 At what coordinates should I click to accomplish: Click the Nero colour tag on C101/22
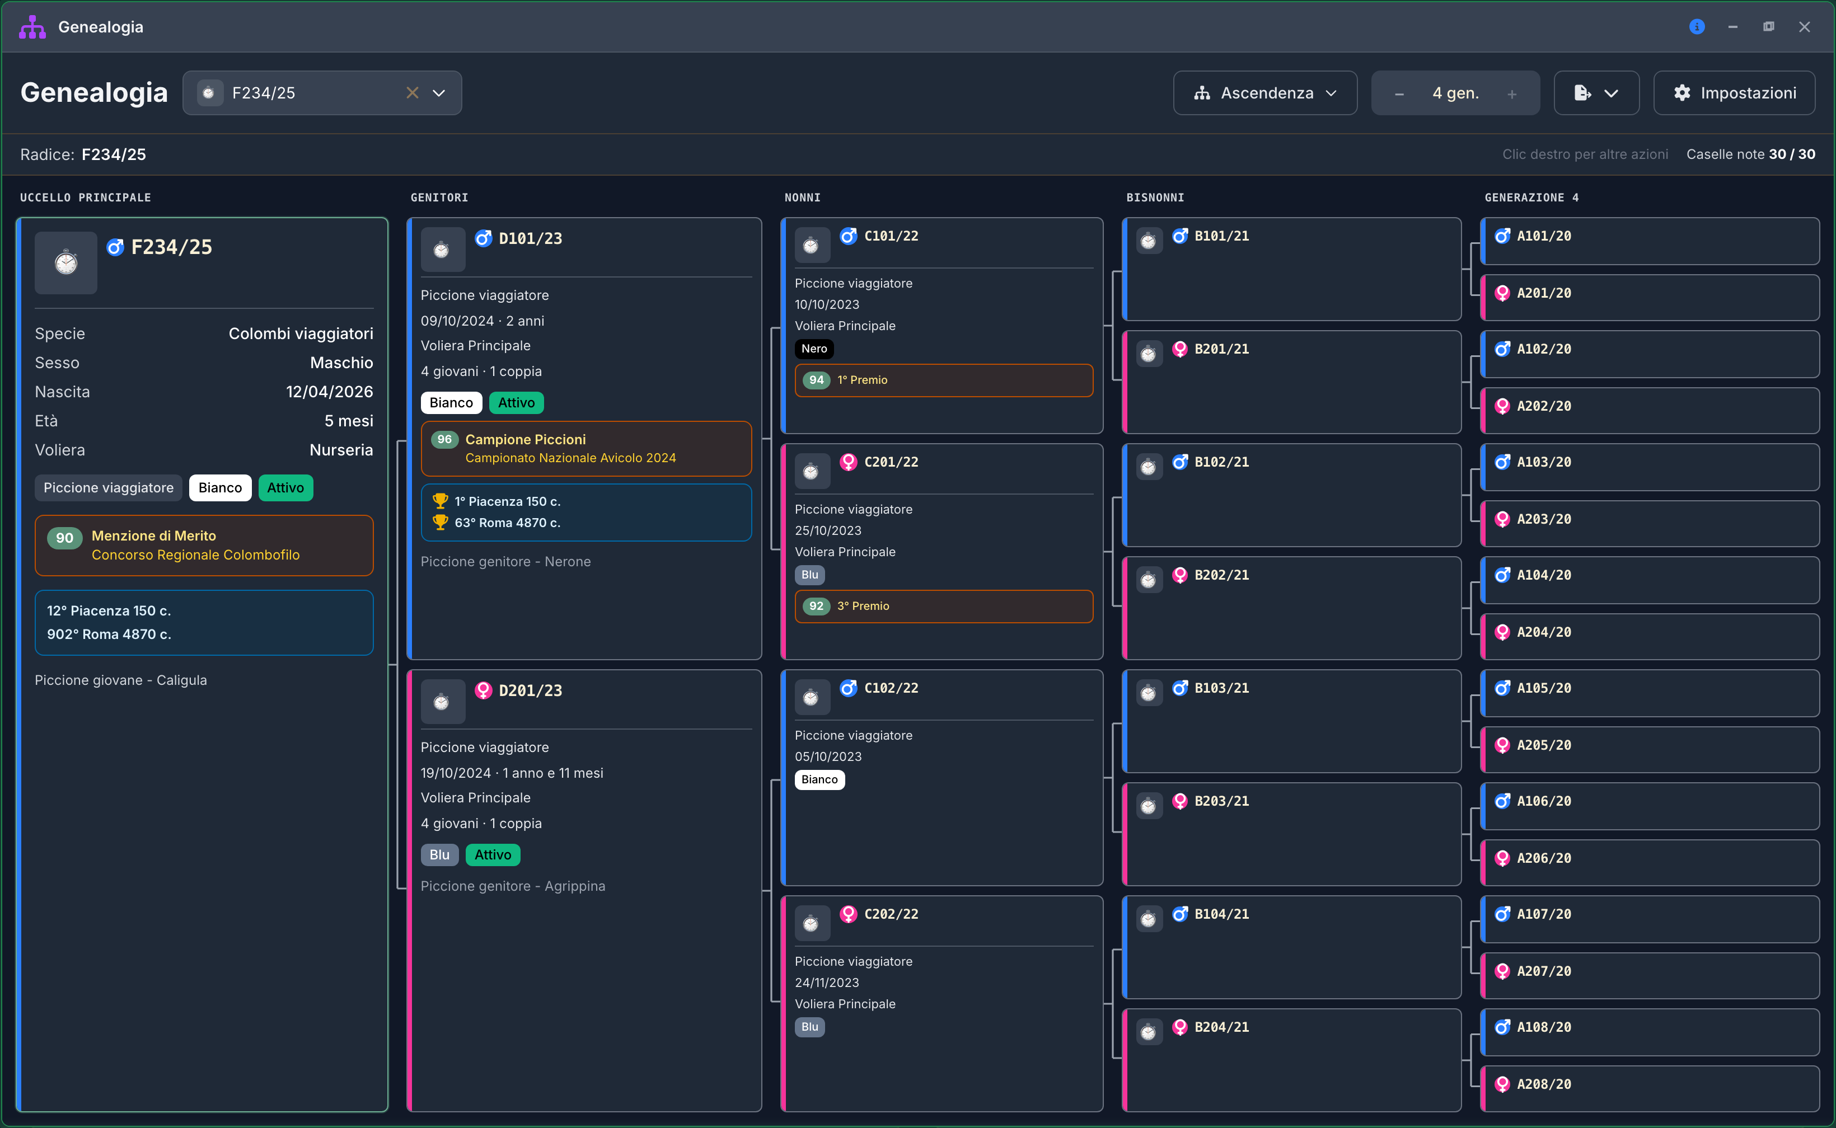[x=814, y=349]
